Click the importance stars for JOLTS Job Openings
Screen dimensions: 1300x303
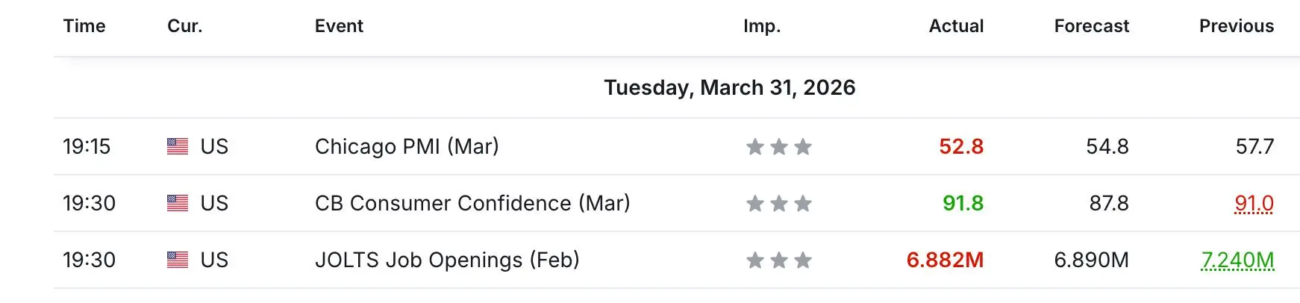point(778,260)
